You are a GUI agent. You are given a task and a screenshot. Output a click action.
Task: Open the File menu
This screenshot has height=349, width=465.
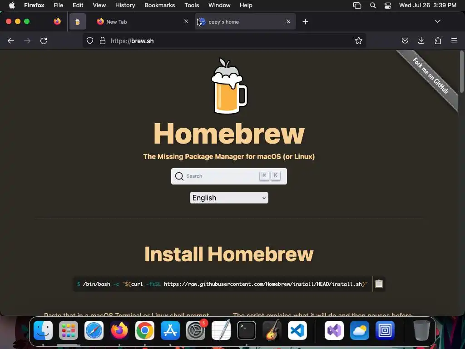pos(58,5)
